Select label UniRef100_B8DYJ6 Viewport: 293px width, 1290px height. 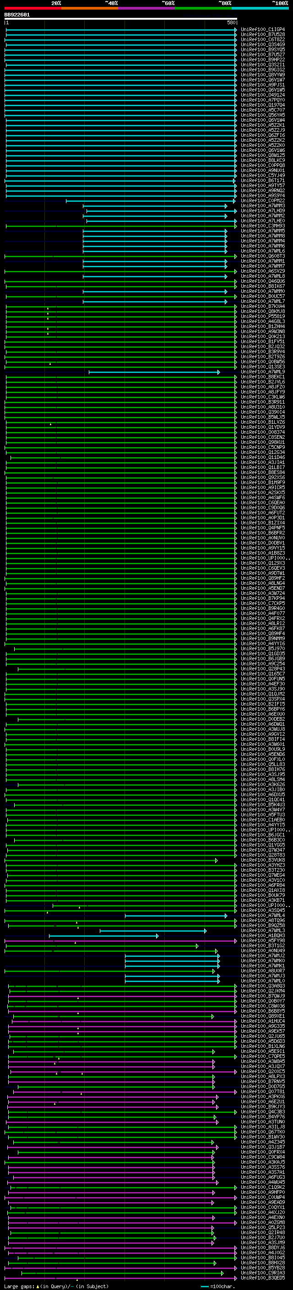262,1248
